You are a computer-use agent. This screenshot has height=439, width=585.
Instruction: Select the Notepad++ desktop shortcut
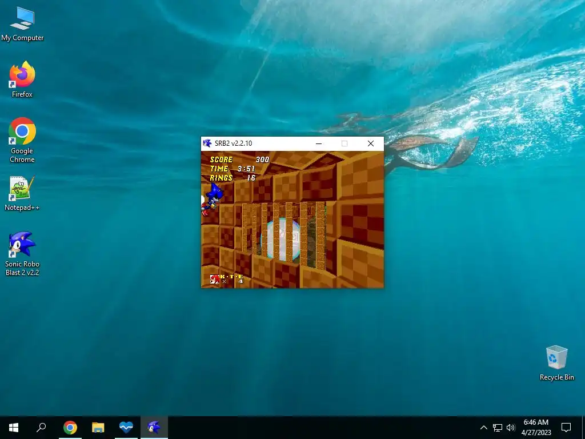pyautogui.click(x=22, y=194)
